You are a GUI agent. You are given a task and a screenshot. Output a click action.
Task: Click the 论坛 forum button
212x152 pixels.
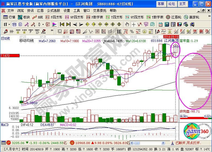(171, 4)
